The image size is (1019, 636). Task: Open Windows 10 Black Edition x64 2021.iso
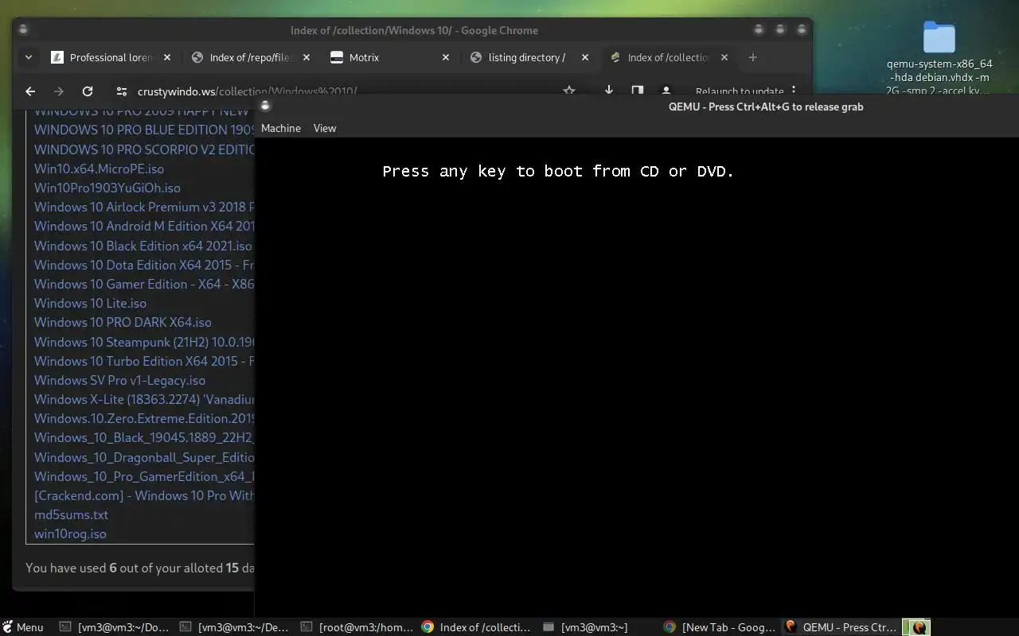click(143, 246)
